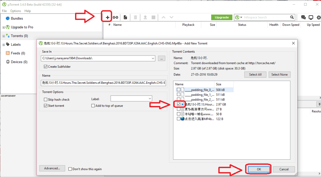This screenshot has width=321, height=177.
Task: Uncheck the 2.97 GB movie file checkbox
Action: 178,104
